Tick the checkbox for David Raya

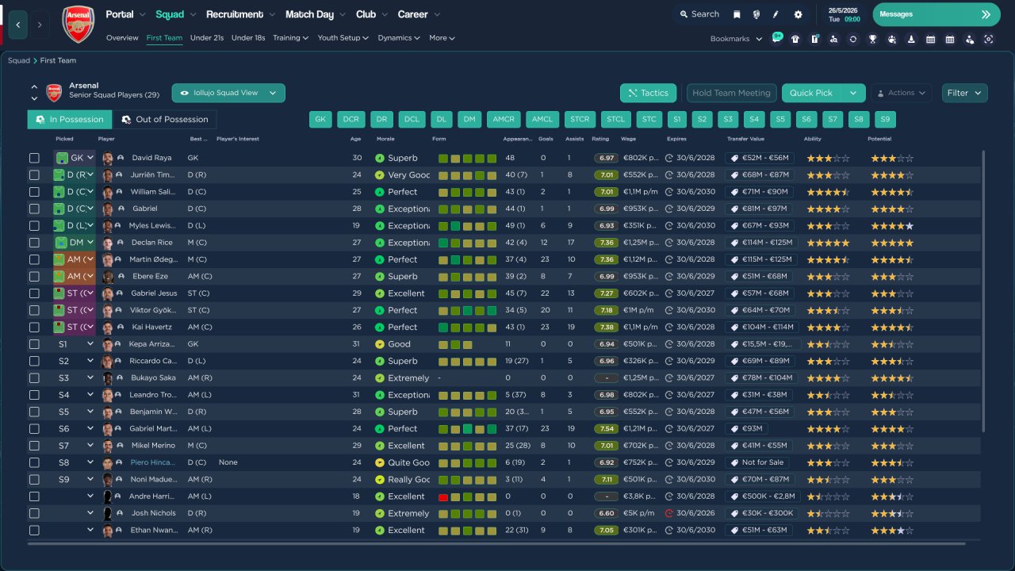tap(34, 158)
